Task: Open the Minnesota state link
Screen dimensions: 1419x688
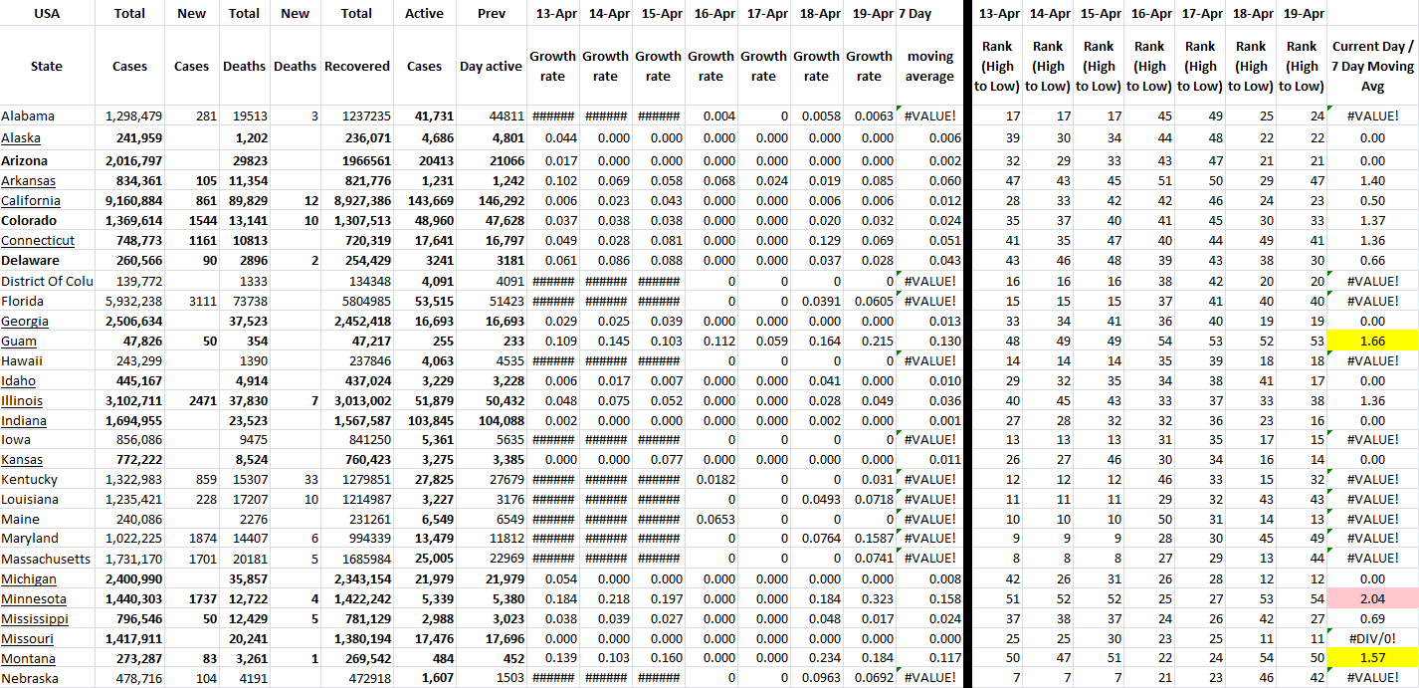Action: (34, 598)
